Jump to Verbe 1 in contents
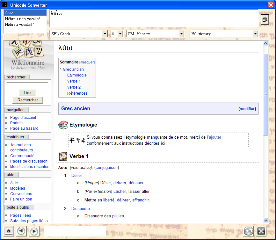276x240 pixels. point(74,81)
